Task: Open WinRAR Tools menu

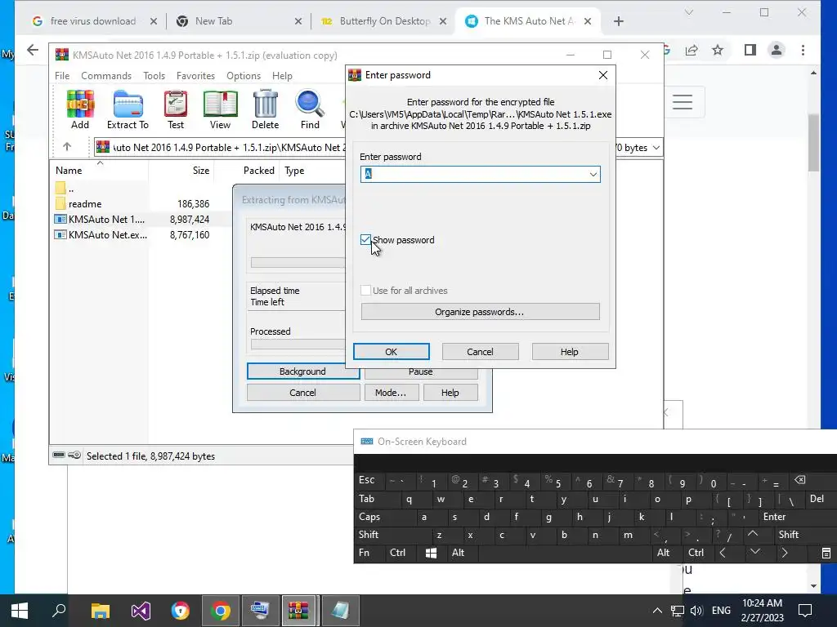Action: [154, 76]
